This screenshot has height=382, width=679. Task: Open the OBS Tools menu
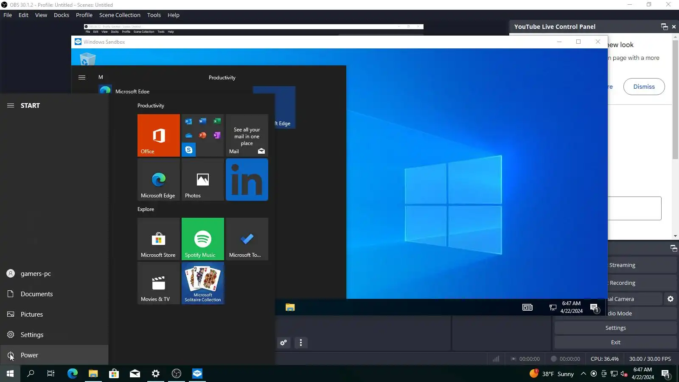point(154,15)
